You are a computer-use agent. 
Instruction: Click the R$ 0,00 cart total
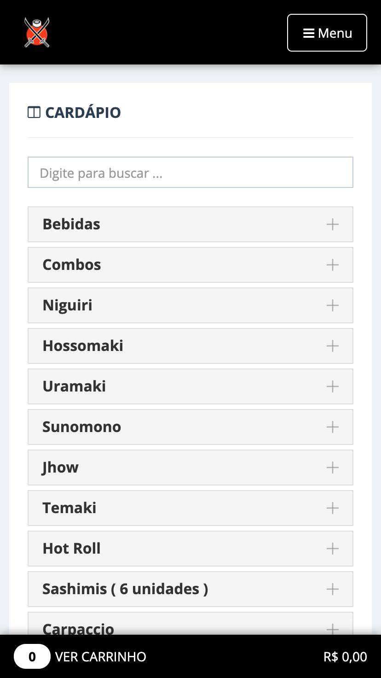345,656
